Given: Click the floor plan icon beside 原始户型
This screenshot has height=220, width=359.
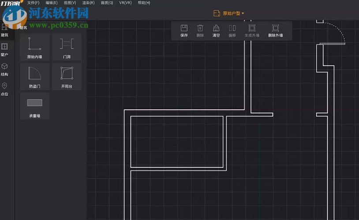Looking at the screenshot, I should [217, 13].
